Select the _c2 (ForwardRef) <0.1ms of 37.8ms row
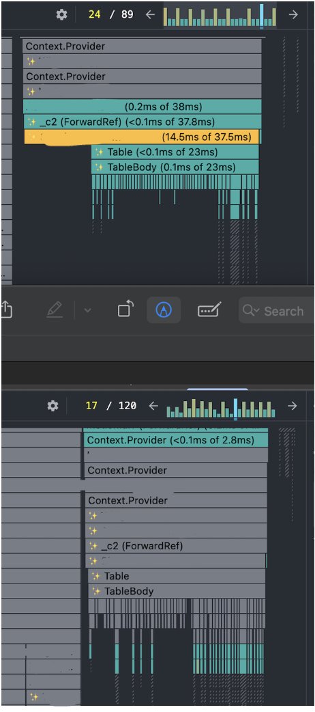This screenshot has width=315, height=712. (142, 122)
